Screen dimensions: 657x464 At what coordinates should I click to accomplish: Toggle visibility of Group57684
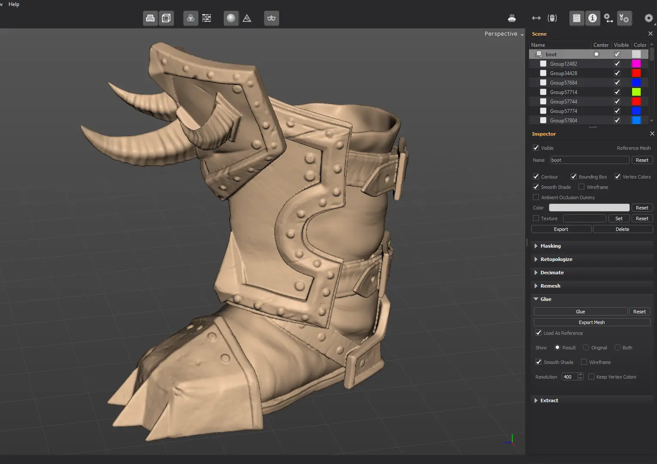(617, 82)
